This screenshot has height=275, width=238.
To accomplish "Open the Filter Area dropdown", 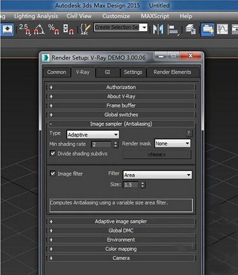I will click(157, 175).
